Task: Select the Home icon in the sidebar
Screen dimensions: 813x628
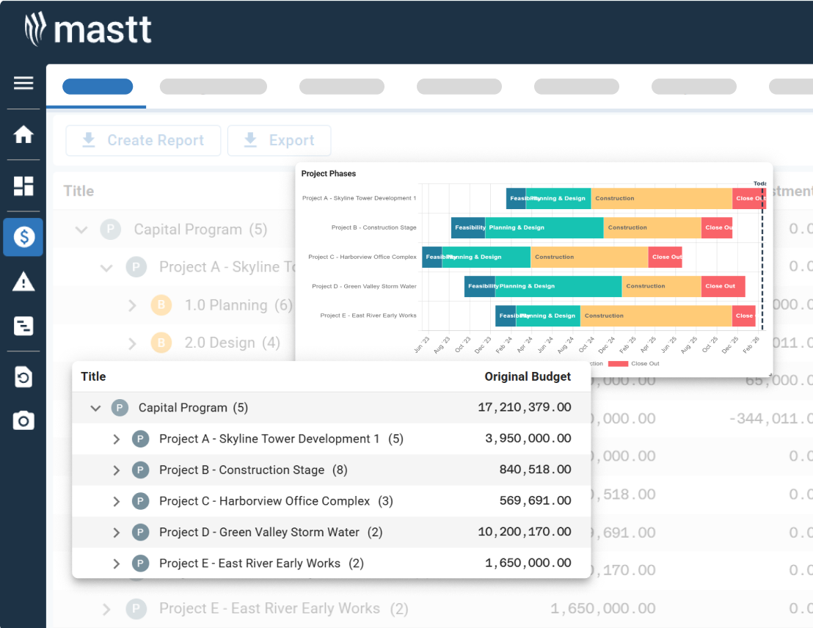Action: point(23,134)
